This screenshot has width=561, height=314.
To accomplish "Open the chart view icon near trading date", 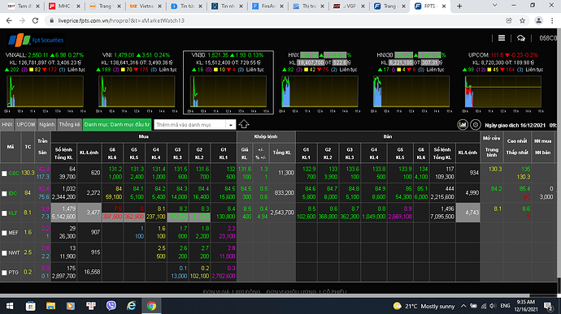I will click(x=463, y=125).
